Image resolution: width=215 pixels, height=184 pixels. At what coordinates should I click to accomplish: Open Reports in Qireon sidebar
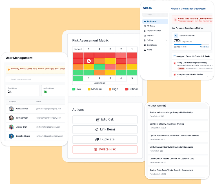point(150,36)
